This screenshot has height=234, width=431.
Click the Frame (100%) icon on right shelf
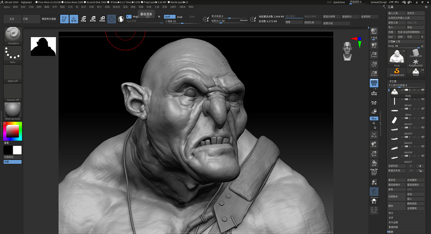374,64
